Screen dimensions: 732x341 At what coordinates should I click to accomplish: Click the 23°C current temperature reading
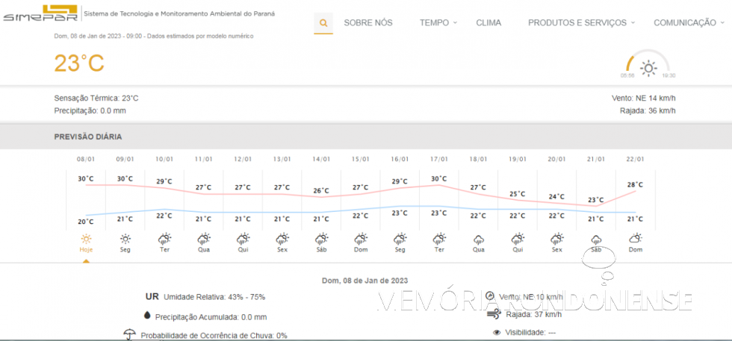point(79,63)
